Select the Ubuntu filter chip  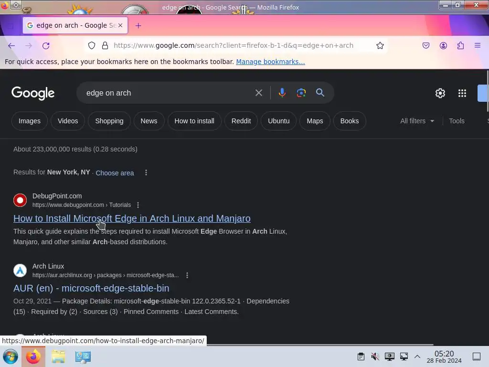coord(279,121)
